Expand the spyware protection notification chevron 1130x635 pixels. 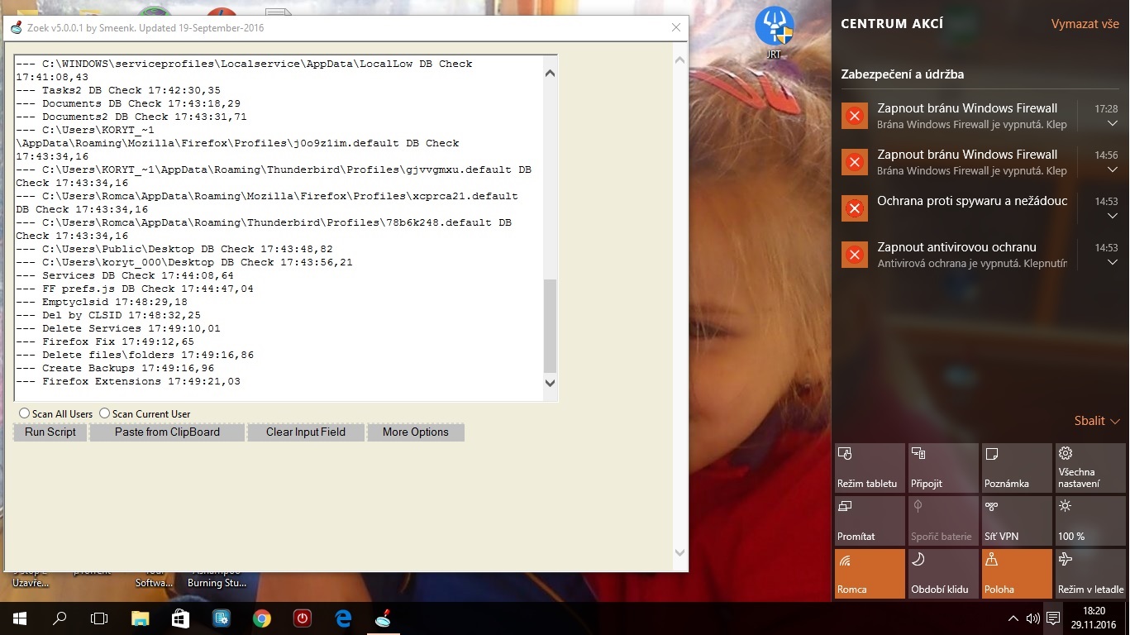click(x=1112, y=217)
